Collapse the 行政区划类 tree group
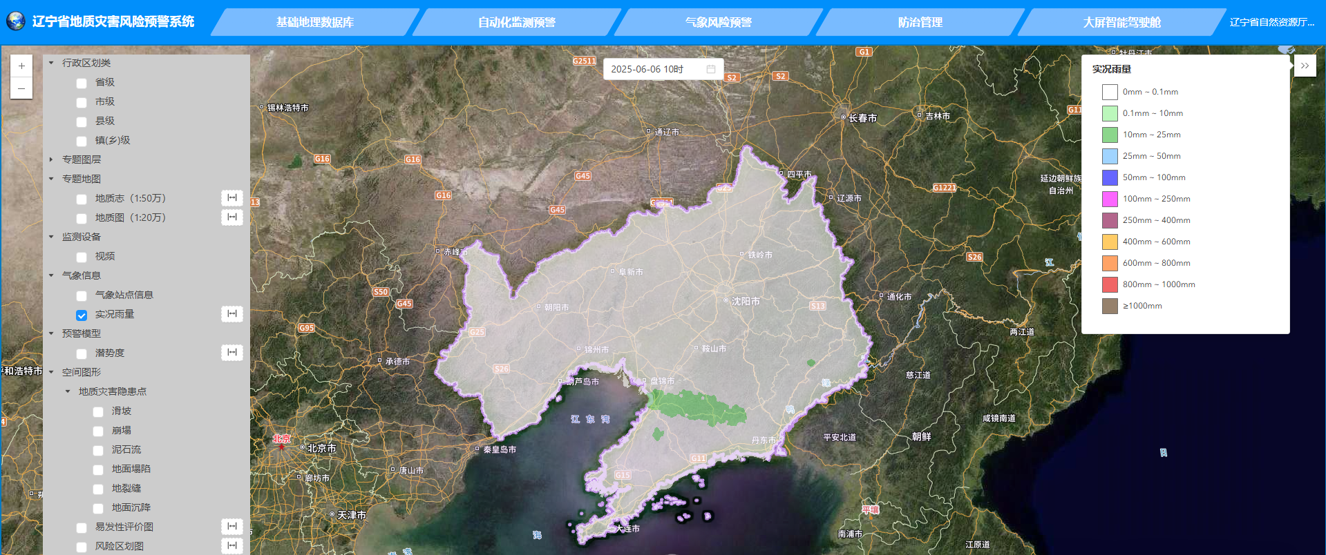This screenshot has width=1326, height=555. click(51, 63)
